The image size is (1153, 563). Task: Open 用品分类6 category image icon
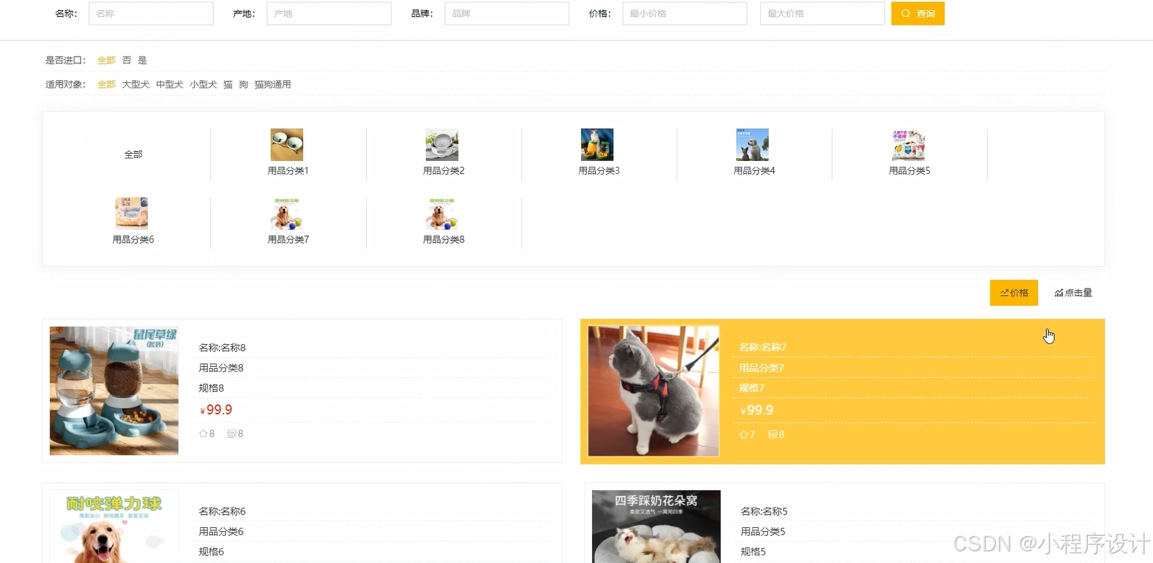[132, 214]
